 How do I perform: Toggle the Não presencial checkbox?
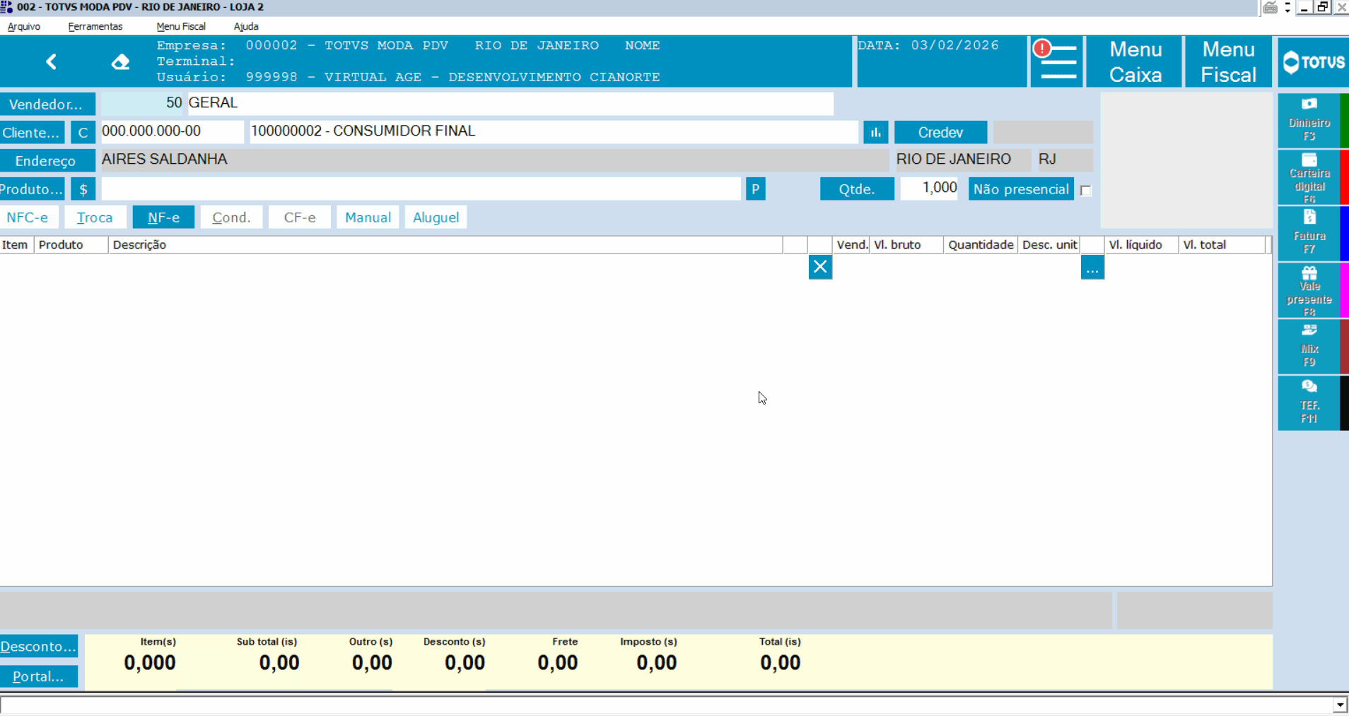click(x=1086, y=191)
